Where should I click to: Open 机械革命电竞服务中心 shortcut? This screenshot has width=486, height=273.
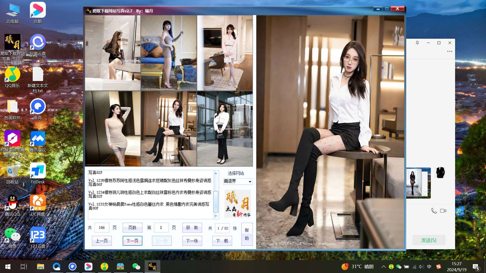tap(12, 144)
